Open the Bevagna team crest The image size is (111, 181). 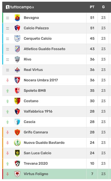coord(17,18)
